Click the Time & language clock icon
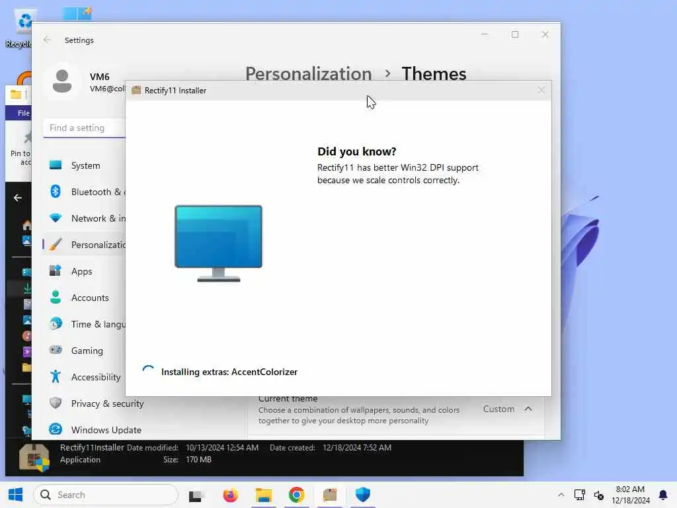Image resolution: width=677 pixels, height=508 pixels. pos(56,323)
